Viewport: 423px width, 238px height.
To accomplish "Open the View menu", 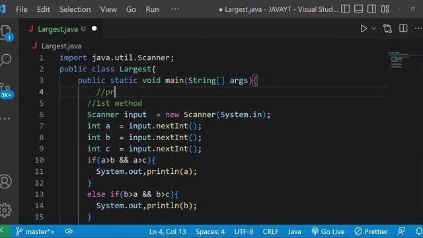I will pos(108,9).
